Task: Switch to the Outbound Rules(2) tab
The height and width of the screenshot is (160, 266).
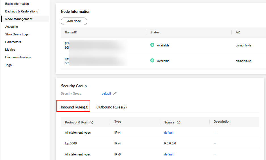Action: 111,107
